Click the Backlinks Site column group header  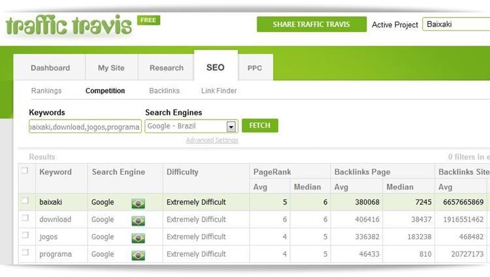464,171
